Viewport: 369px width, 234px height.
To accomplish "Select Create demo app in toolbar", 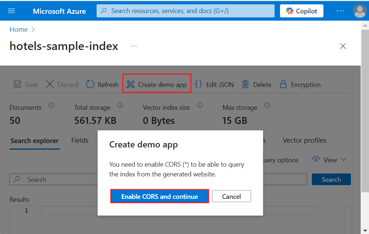I will [x=157, y=85].
